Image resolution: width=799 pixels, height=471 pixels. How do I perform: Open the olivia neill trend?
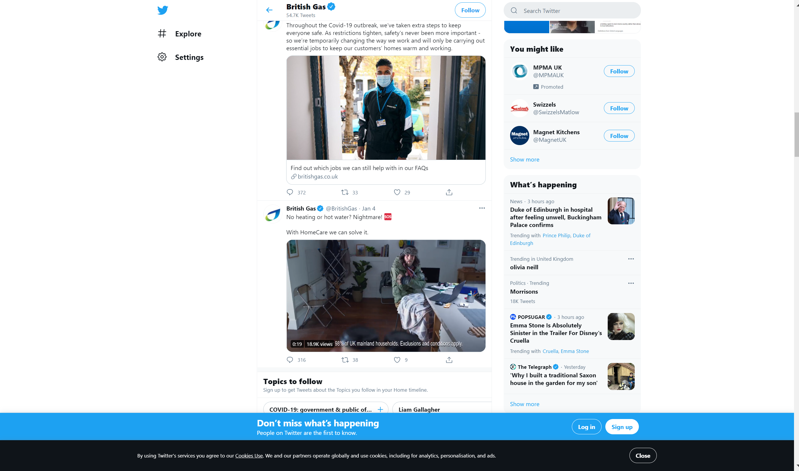pos(524,267)
